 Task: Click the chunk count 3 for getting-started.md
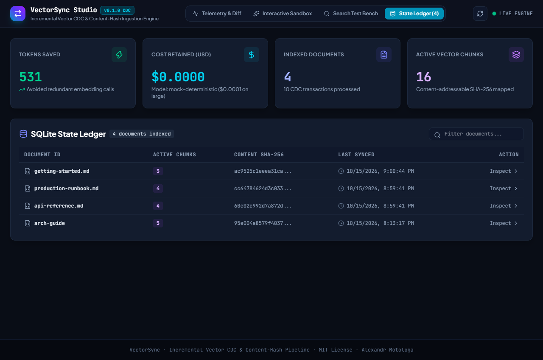pyautogui.click(x=158, y=171)
